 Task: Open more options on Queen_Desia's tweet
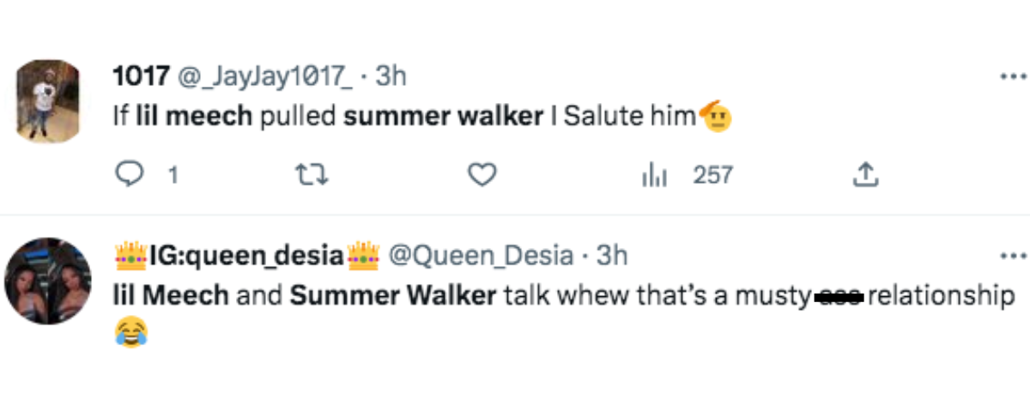coord(1013,256)
